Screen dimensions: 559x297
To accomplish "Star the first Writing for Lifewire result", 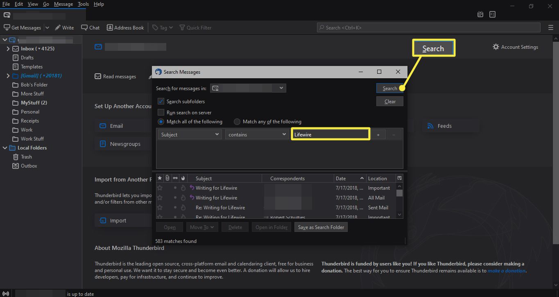I will point(160,188).
